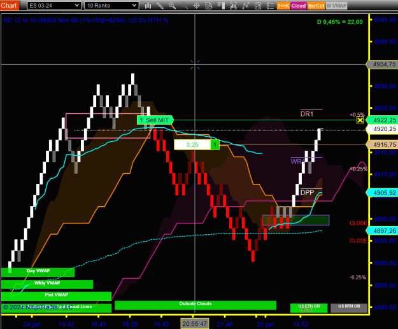This screenshot has height=329, width=398.
Task: Toggle the orange BarCol button
Action: click(316, 6)
